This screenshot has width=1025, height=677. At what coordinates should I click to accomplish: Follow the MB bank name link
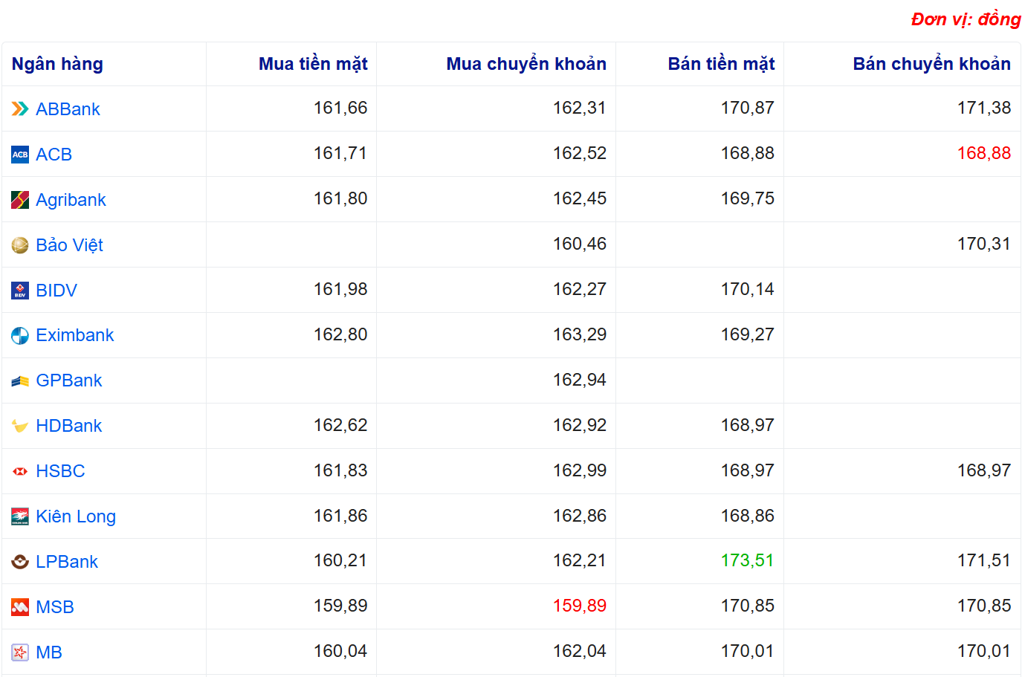coord(49,652)
